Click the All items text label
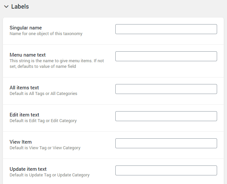 pos(24,88)
